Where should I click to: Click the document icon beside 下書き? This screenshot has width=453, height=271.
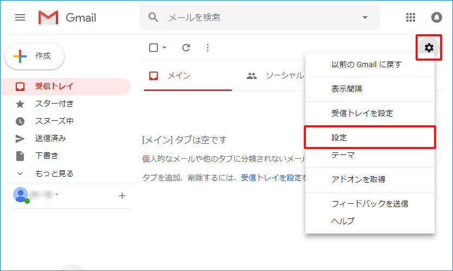click(20, 156)
